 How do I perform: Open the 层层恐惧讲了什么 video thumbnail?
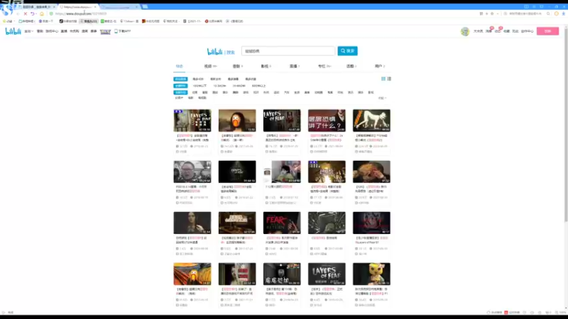click(x=327, y=121)
